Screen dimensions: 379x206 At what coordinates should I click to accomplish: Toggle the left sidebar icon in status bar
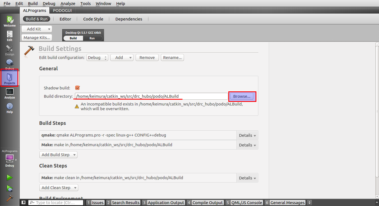24,203
